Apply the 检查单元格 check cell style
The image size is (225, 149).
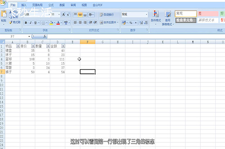186,20
